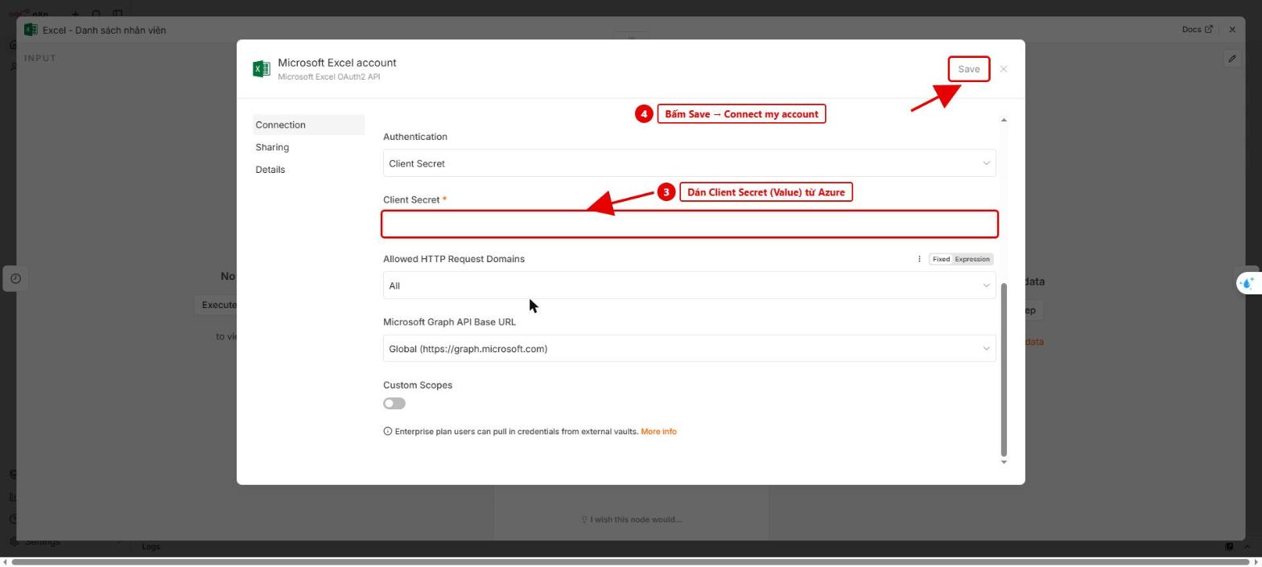Click the Save button in credential dialog
Viewport: 1262px width, 567px height.
(x=968, y=69)
